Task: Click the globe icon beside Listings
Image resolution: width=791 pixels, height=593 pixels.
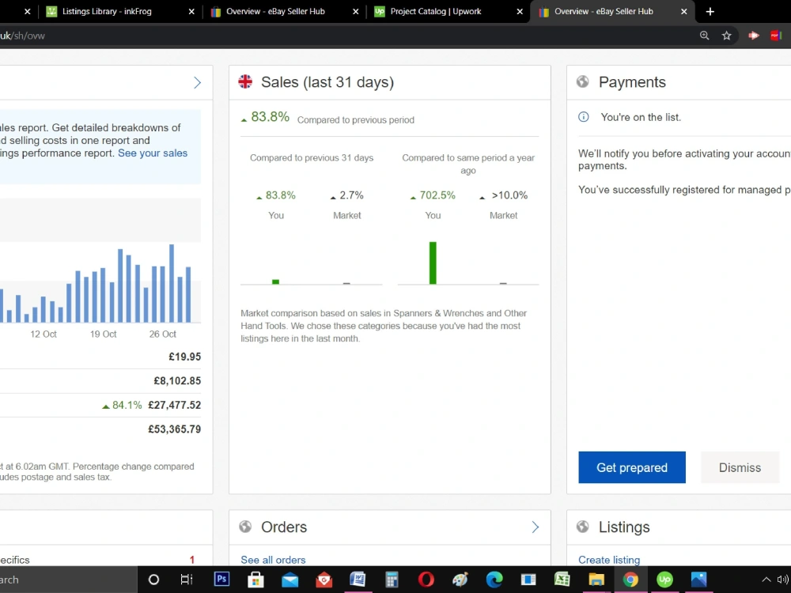Action: coord(583,527)
